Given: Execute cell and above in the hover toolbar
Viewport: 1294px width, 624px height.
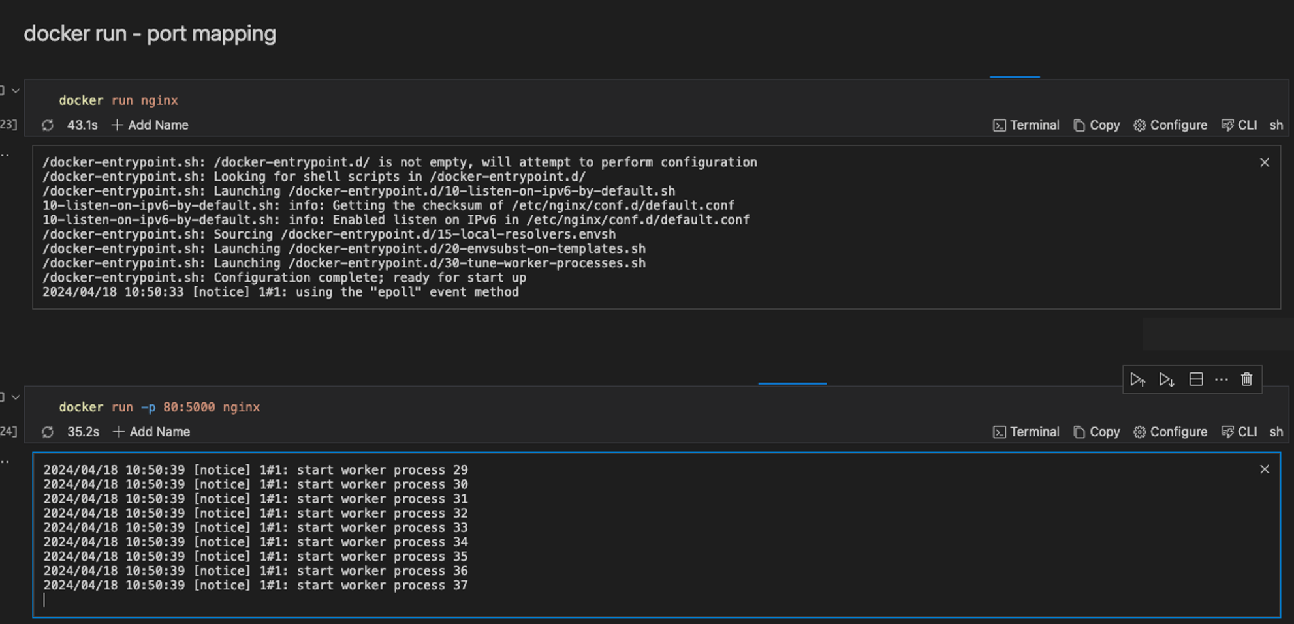Looking at the screenshot, I should click(1139, 379).
